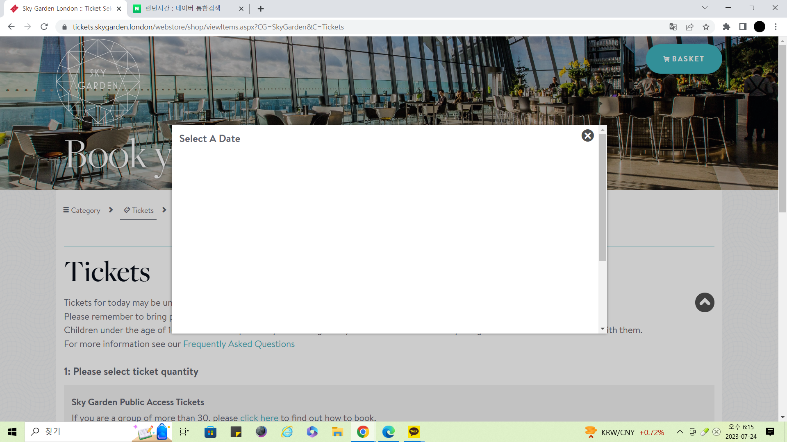
Task: Click the Google Translate icon in address bar
Action: [x=673, y=27]
